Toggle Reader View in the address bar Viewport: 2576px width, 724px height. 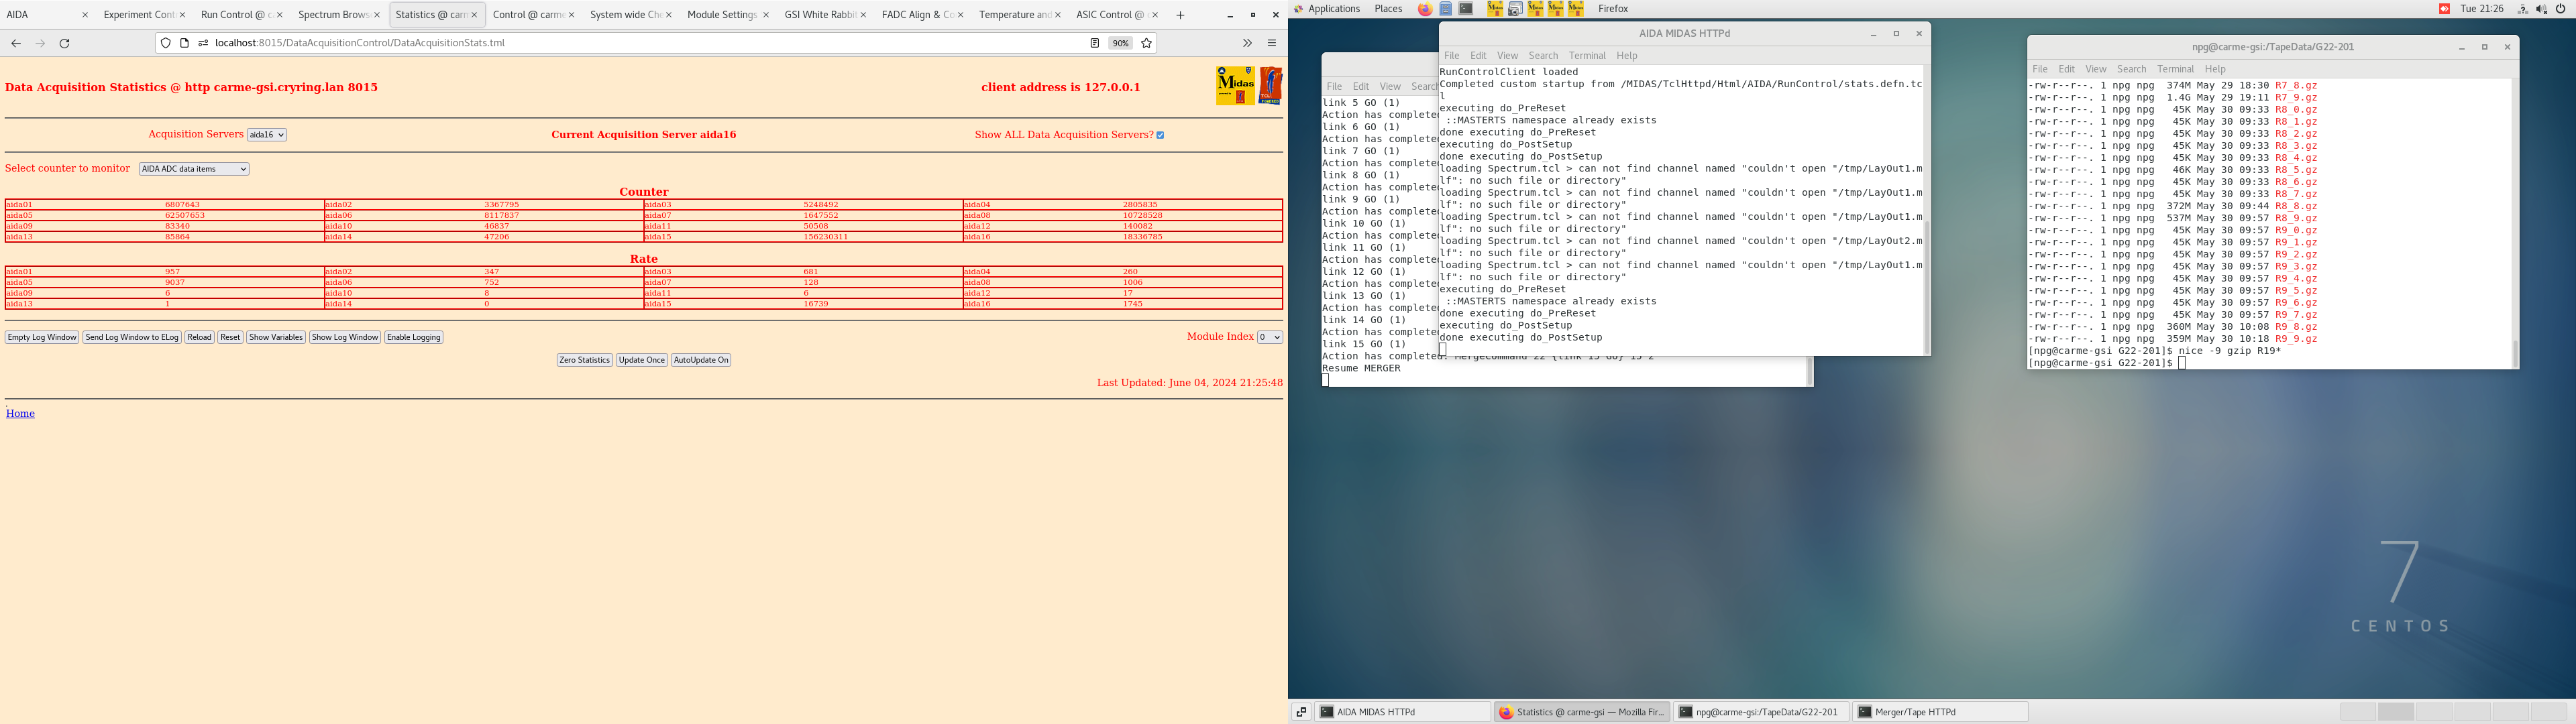point(1094,43)
